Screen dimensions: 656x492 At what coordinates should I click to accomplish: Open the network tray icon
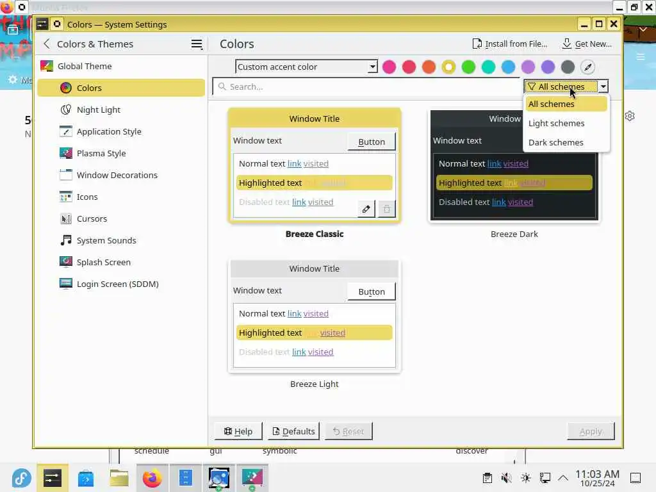(x=545, y=478)
